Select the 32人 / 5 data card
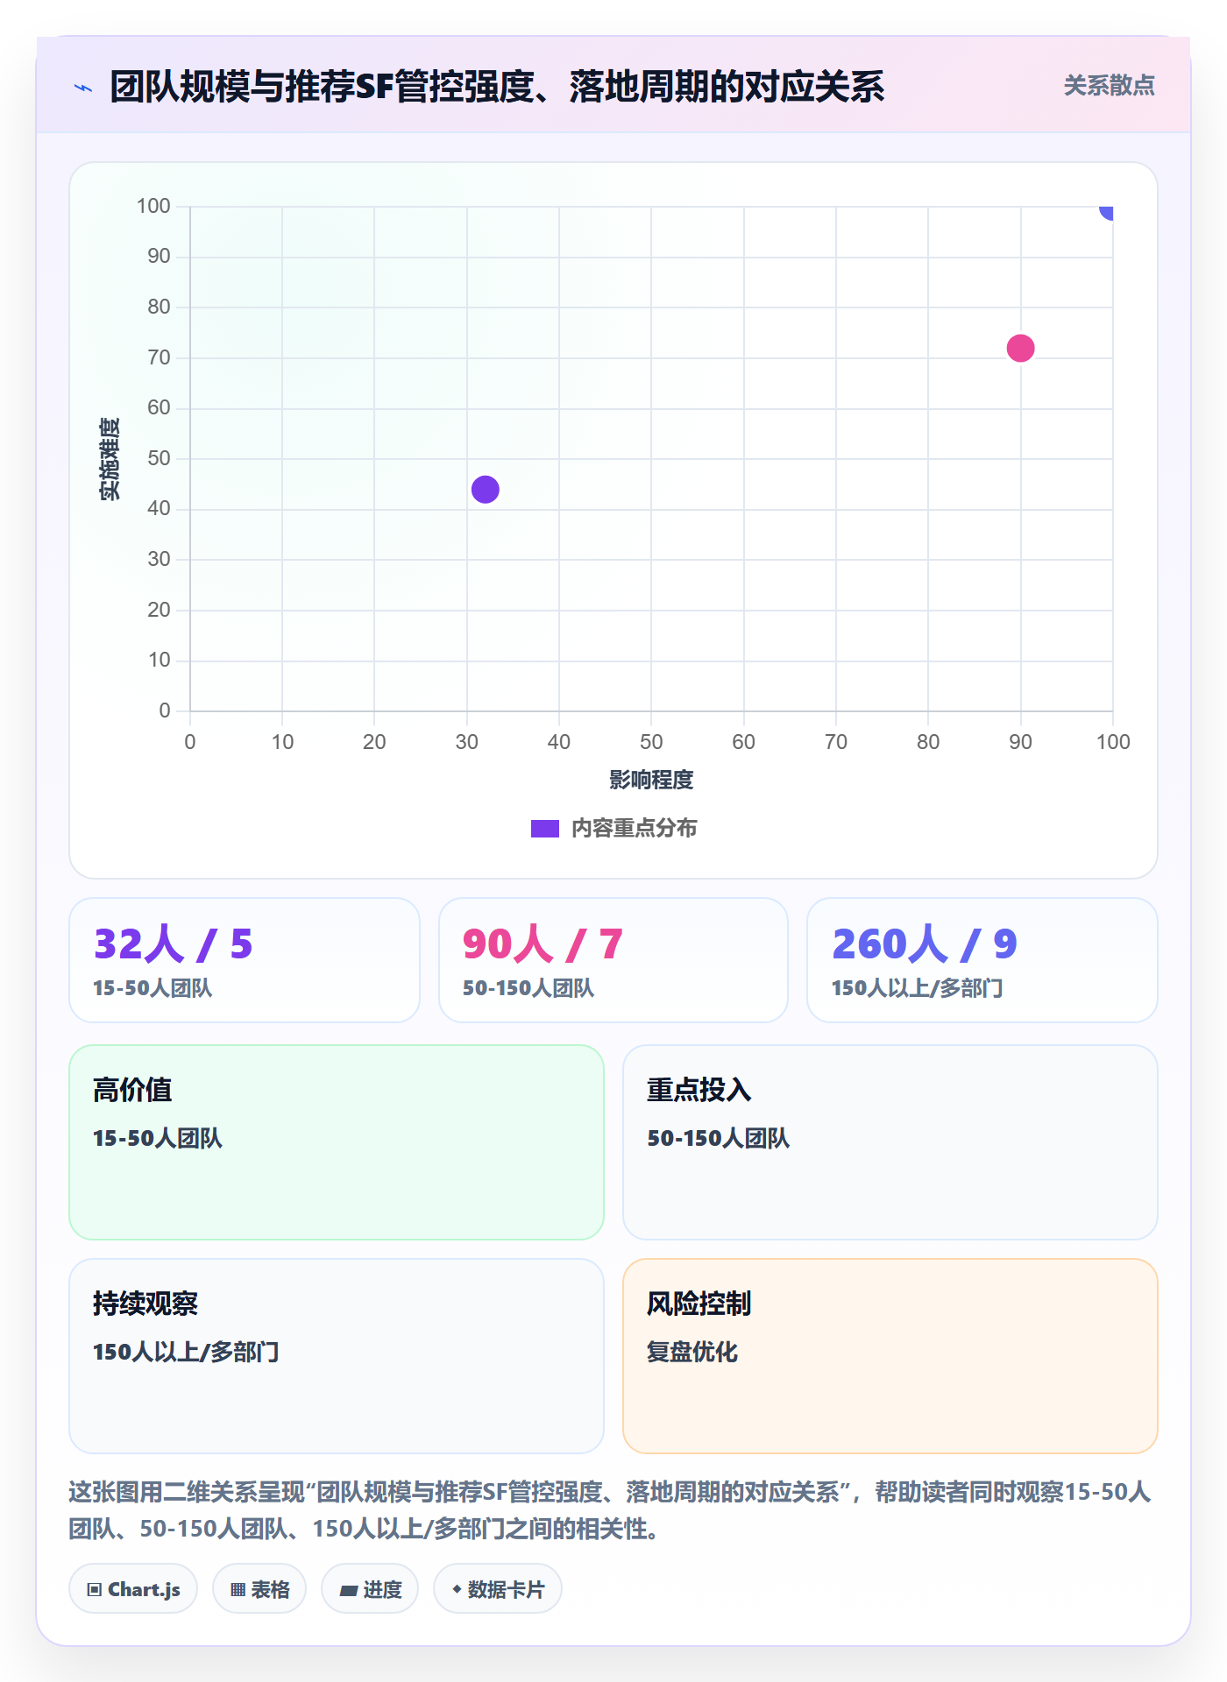1227x1682 pixels. coord(245,960)
